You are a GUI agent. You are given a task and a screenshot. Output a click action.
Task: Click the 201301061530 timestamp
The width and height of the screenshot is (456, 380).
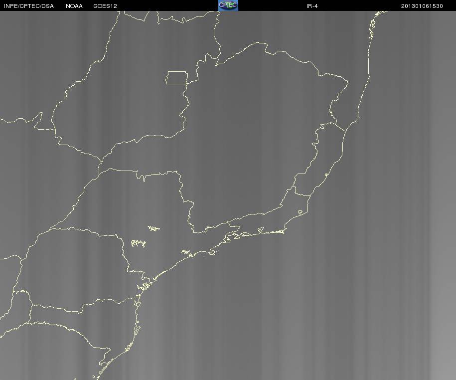coord(422,6)
